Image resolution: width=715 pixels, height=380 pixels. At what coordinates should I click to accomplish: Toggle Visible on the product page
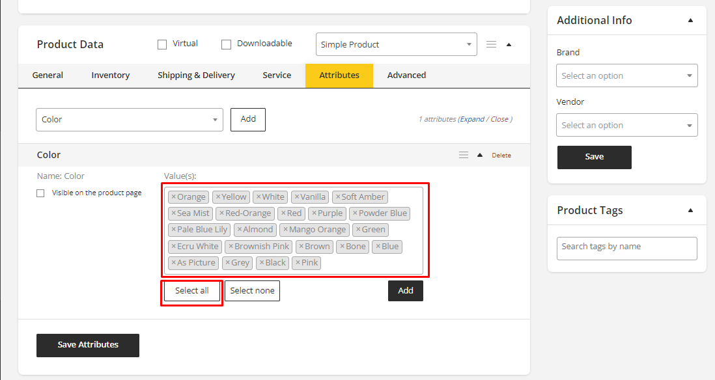click(40, 193)
